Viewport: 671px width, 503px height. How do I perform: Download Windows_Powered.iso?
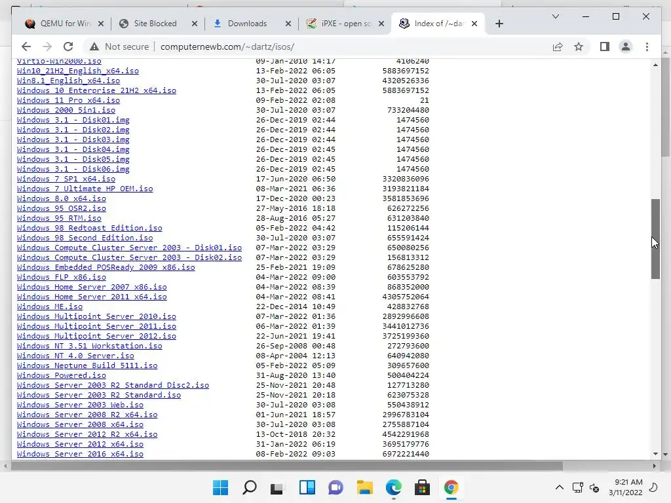point(62,375)
